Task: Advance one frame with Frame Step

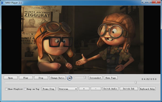Action: 49,89
